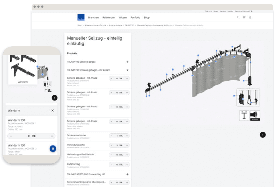Expand TRUMPF 95 Schiene gerade section
Image resolution: width=274 pixels, height=187 pixels.
pyautogui.click(x=127, y=62)
